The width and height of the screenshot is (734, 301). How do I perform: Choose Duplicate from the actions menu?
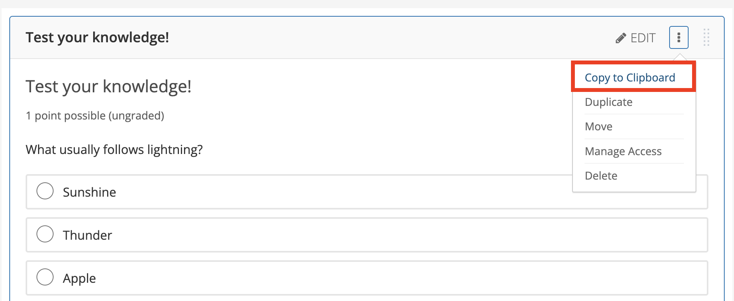point(608,102)
